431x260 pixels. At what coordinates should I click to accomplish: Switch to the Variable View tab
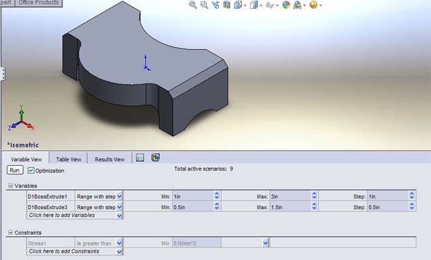pyautogui.click(x=26, y=159)
